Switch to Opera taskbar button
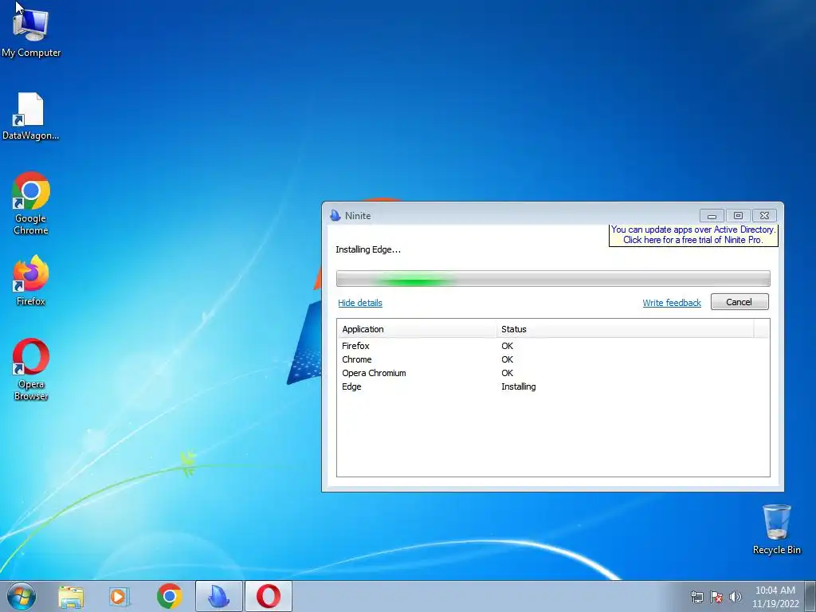The image size is (816, 612). pos(269,596)
